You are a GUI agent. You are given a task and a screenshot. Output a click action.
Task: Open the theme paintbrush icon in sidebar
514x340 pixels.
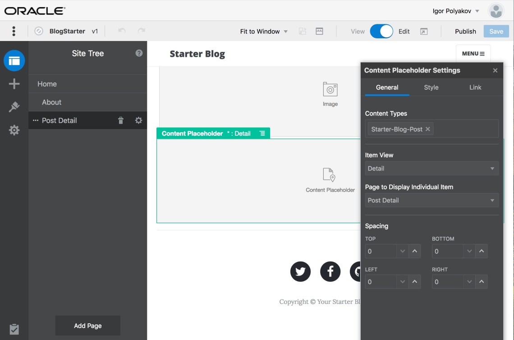coord(14,107)
